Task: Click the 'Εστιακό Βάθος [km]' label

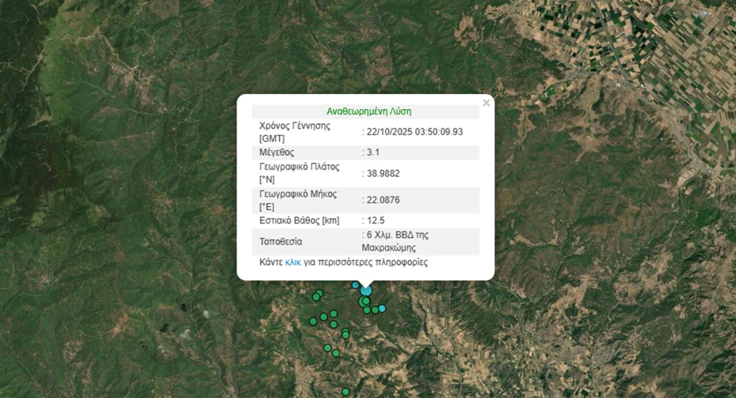Action: (x=299, y=221)
